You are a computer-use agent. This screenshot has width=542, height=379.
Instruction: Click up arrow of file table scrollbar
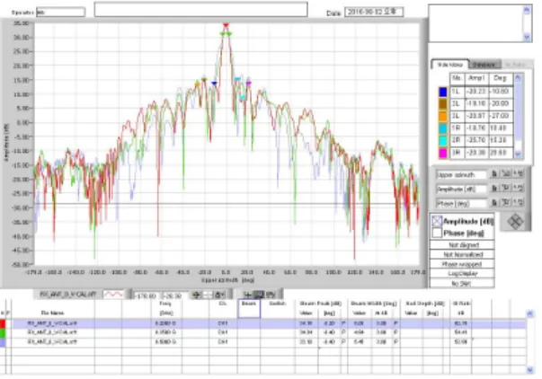click(x=530, y=313)
